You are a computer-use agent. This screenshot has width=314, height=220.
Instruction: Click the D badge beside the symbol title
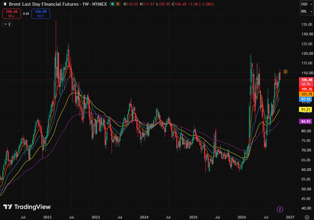tap(118, 4)
